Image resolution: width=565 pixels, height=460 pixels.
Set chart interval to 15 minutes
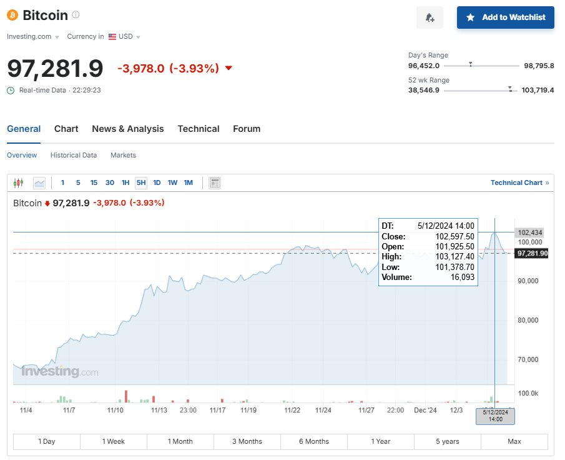[94, 183]
